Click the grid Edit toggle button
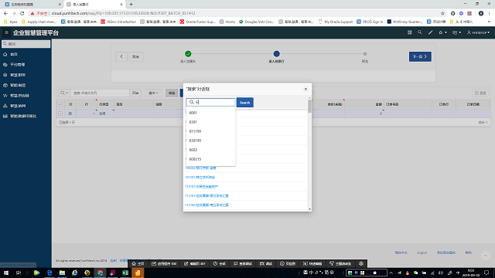Viewport: 495px width, 278px height. point(172,93)
